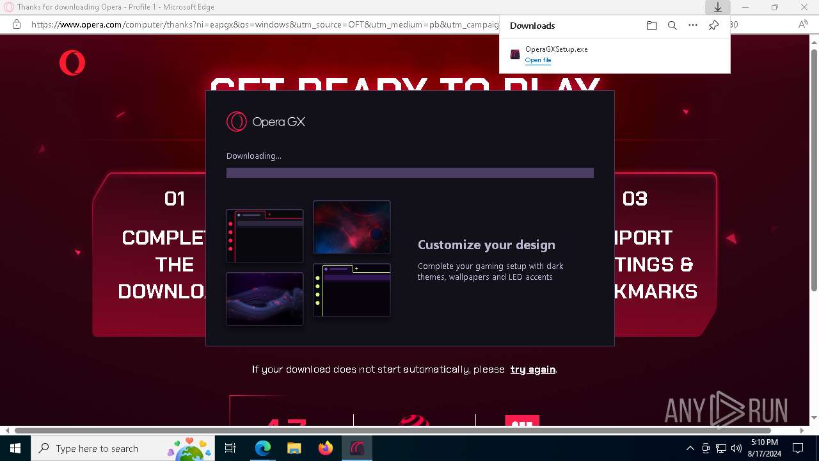Select the red nebula wallpaper thumbnail

[x=352, y=227]
